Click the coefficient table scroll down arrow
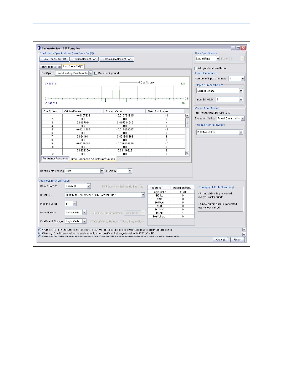This screenshot has width=283, height=366. click(x=187, y=153)
